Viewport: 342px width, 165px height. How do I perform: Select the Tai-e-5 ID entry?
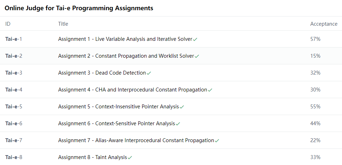pos(14,107)
